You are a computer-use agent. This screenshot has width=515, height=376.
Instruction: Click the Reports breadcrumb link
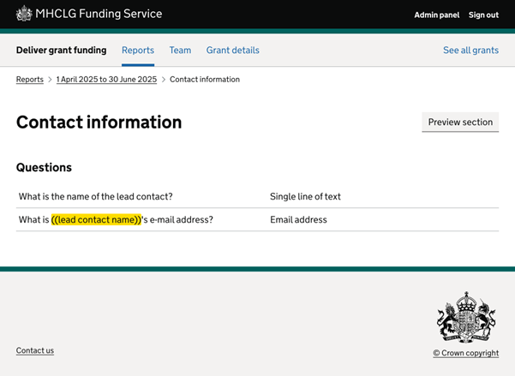click(29, 79)
